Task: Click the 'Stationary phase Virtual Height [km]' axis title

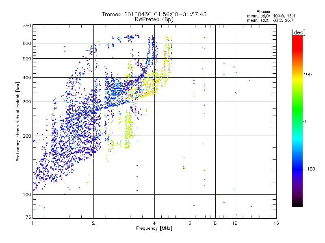Action: tap(18, 122)
